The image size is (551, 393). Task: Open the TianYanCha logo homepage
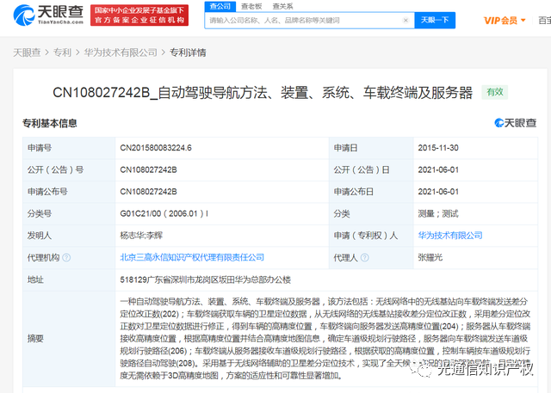(x=48, y=15)
